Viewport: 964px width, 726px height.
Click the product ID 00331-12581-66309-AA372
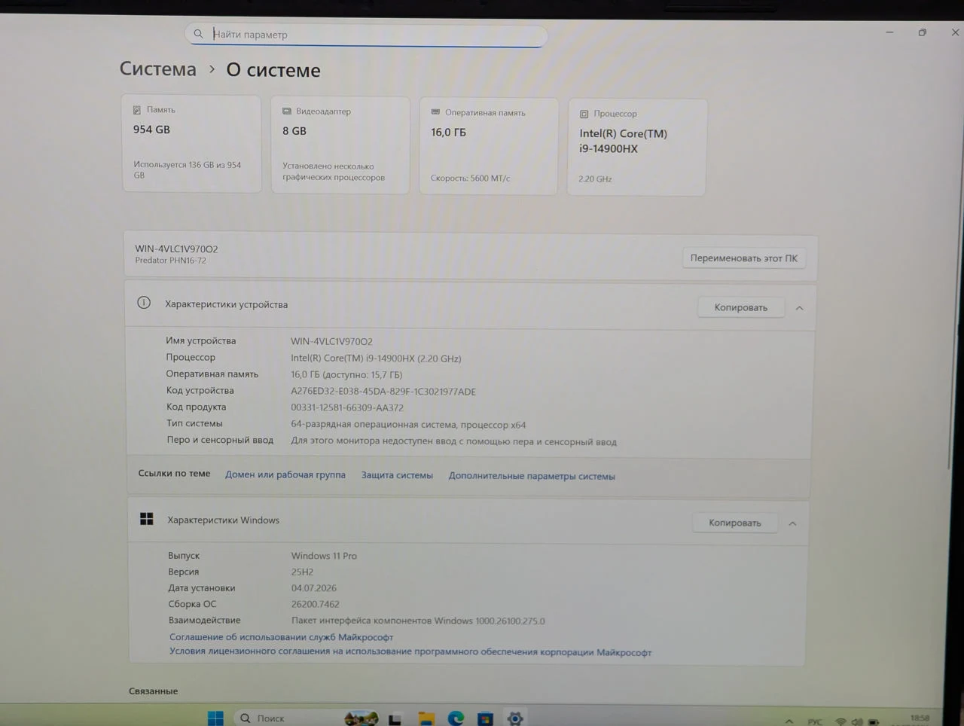click(347, 407)
